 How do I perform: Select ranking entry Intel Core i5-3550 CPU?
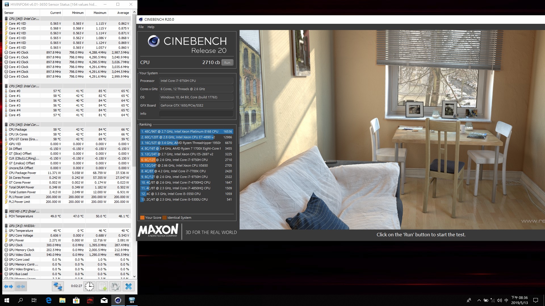point(186,194)
